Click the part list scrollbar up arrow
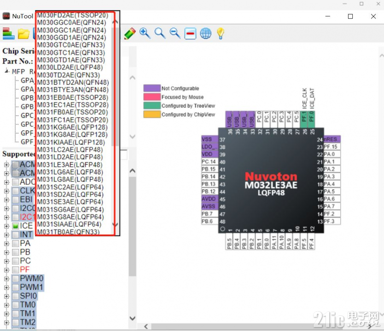Viewport: 384px width, 331px height. (x=115, y=22)
